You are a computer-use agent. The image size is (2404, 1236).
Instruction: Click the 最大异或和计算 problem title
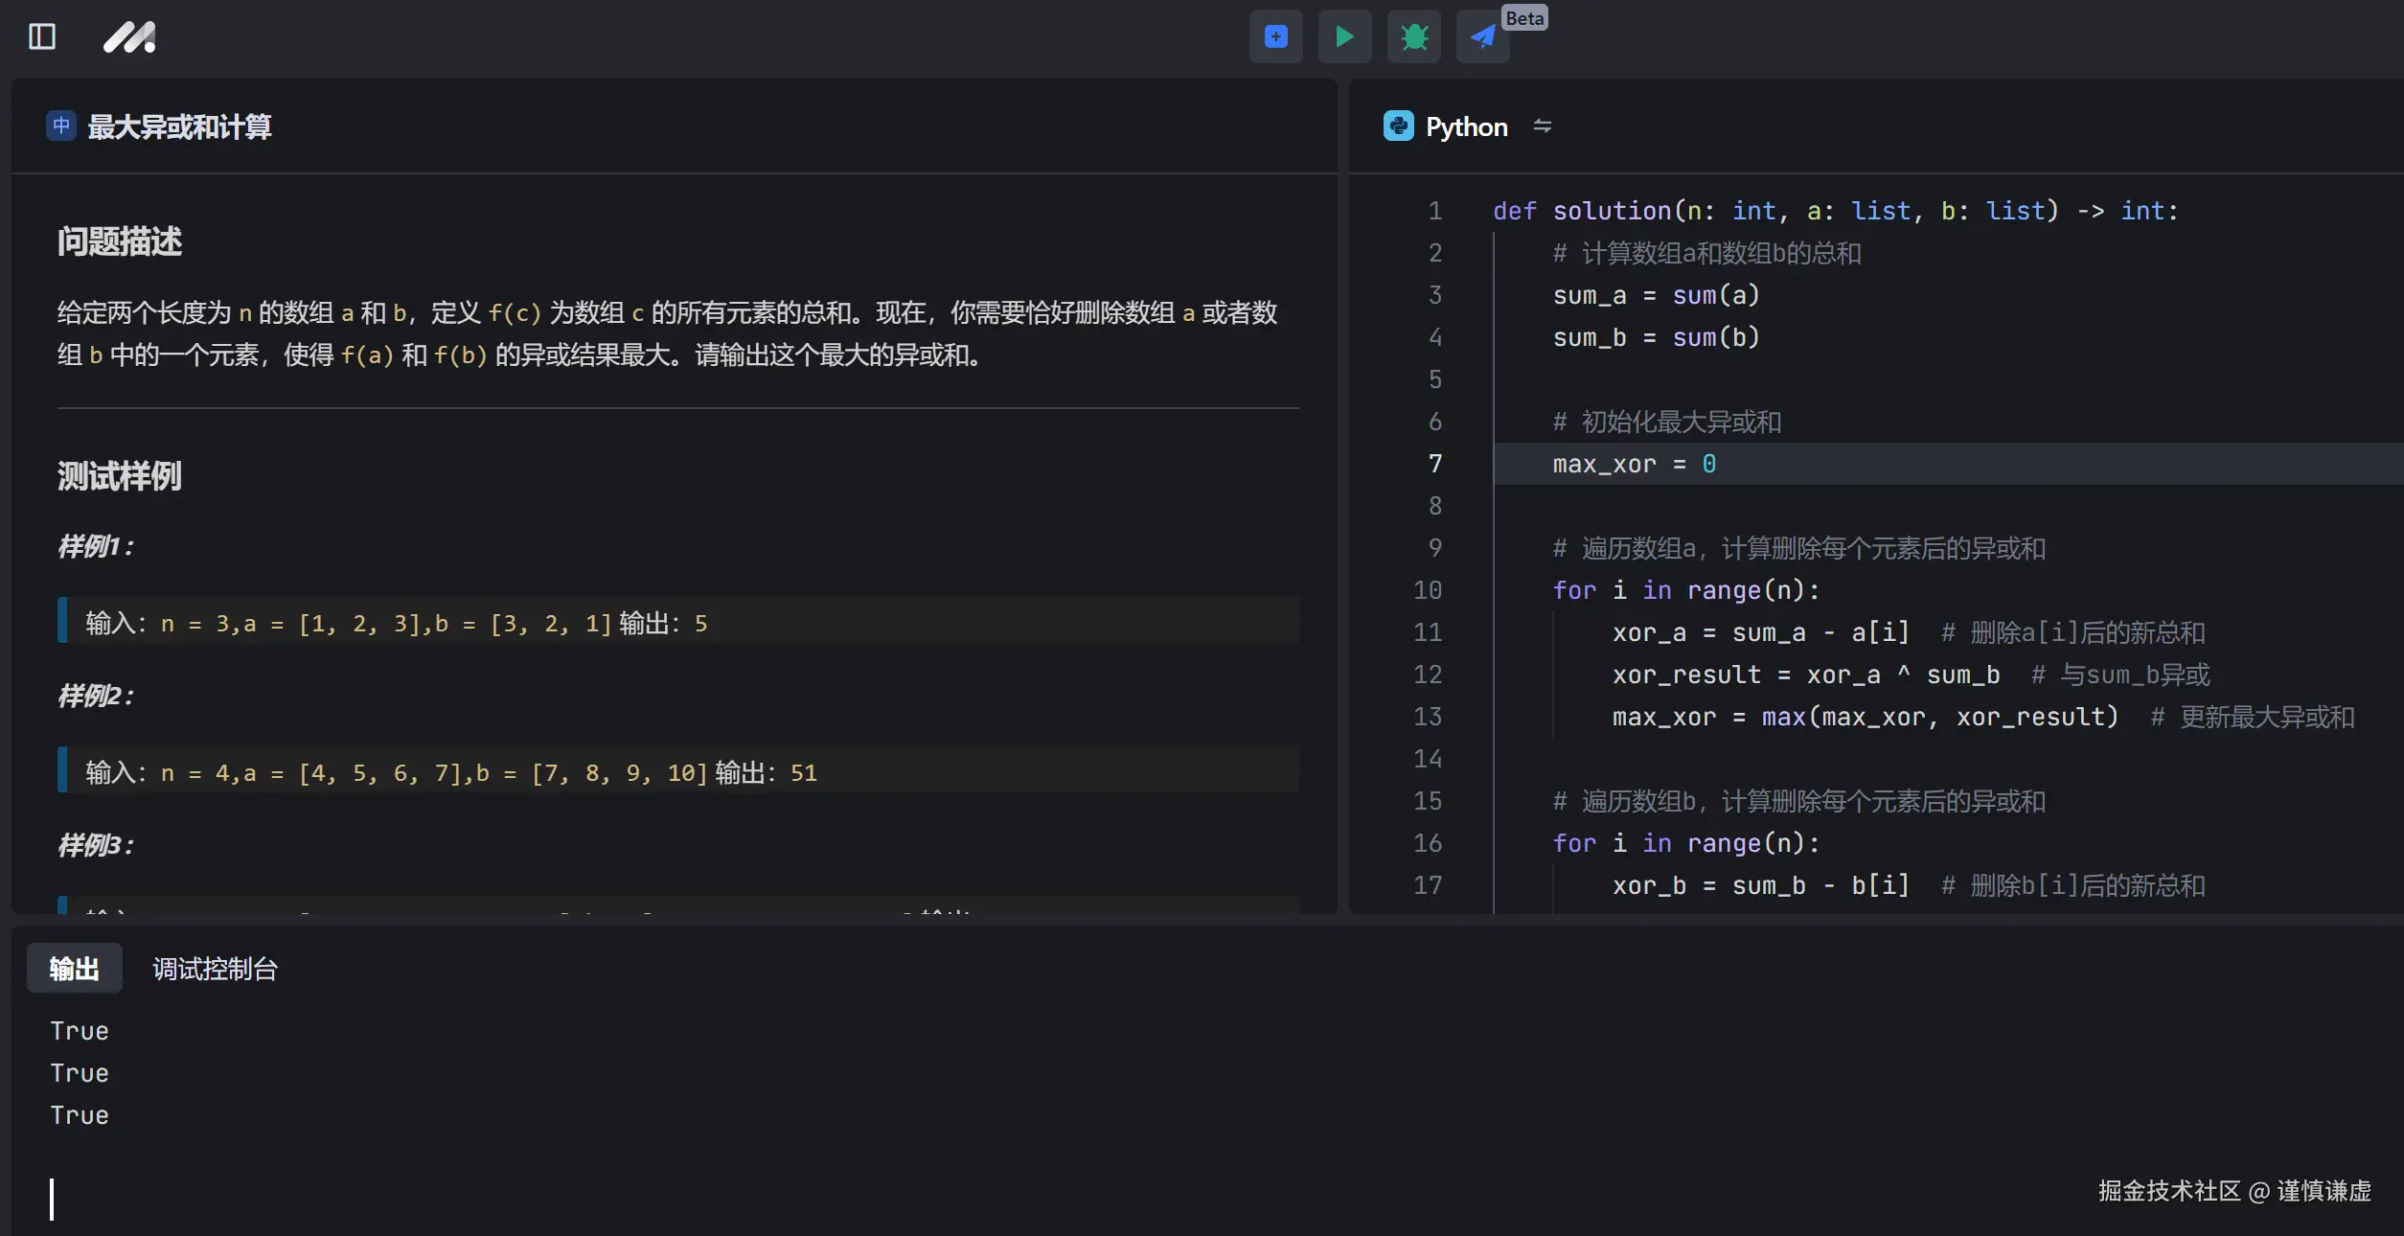179,126
